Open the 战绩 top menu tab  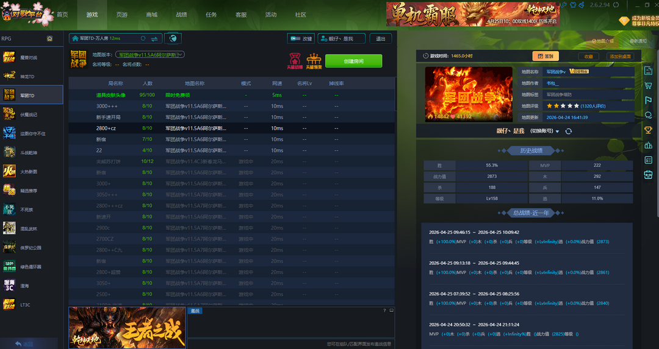[181, 15]
